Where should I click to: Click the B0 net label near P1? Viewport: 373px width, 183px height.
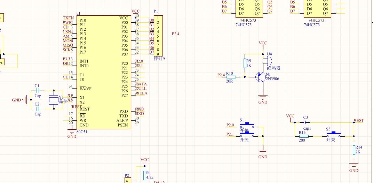(x=152, y=20)
